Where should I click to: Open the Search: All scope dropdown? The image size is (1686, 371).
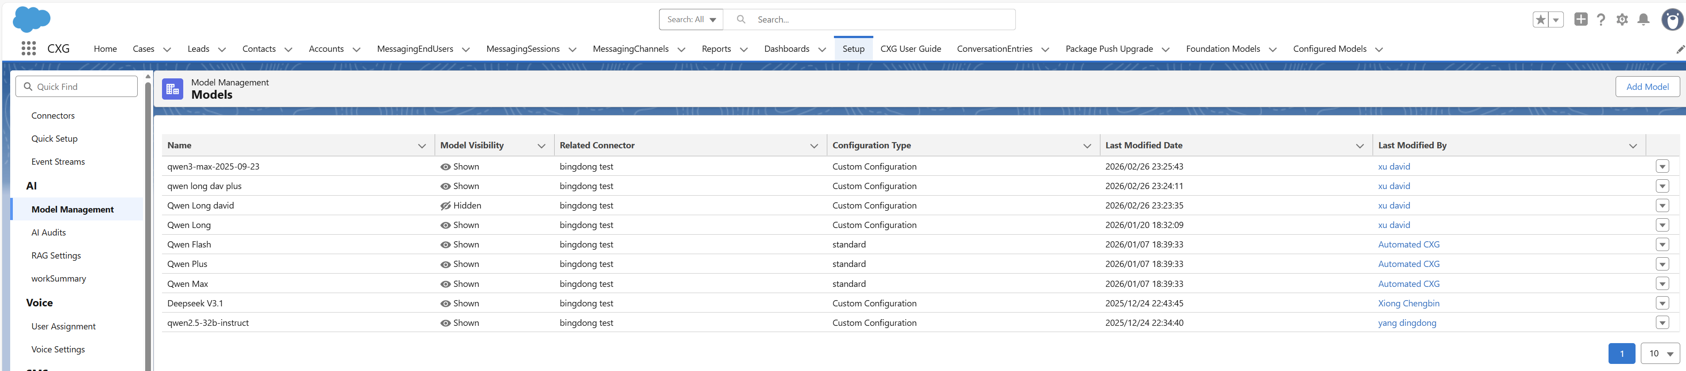(691, 19)
